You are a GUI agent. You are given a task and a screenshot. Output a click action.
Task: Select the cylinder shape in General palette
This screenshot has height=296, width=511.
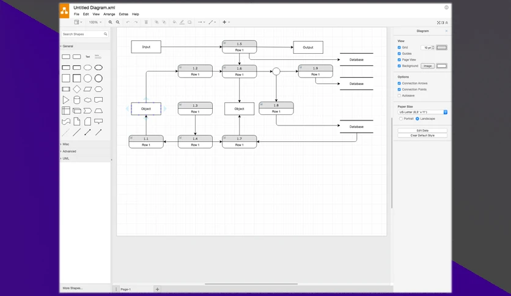[76, 100]
